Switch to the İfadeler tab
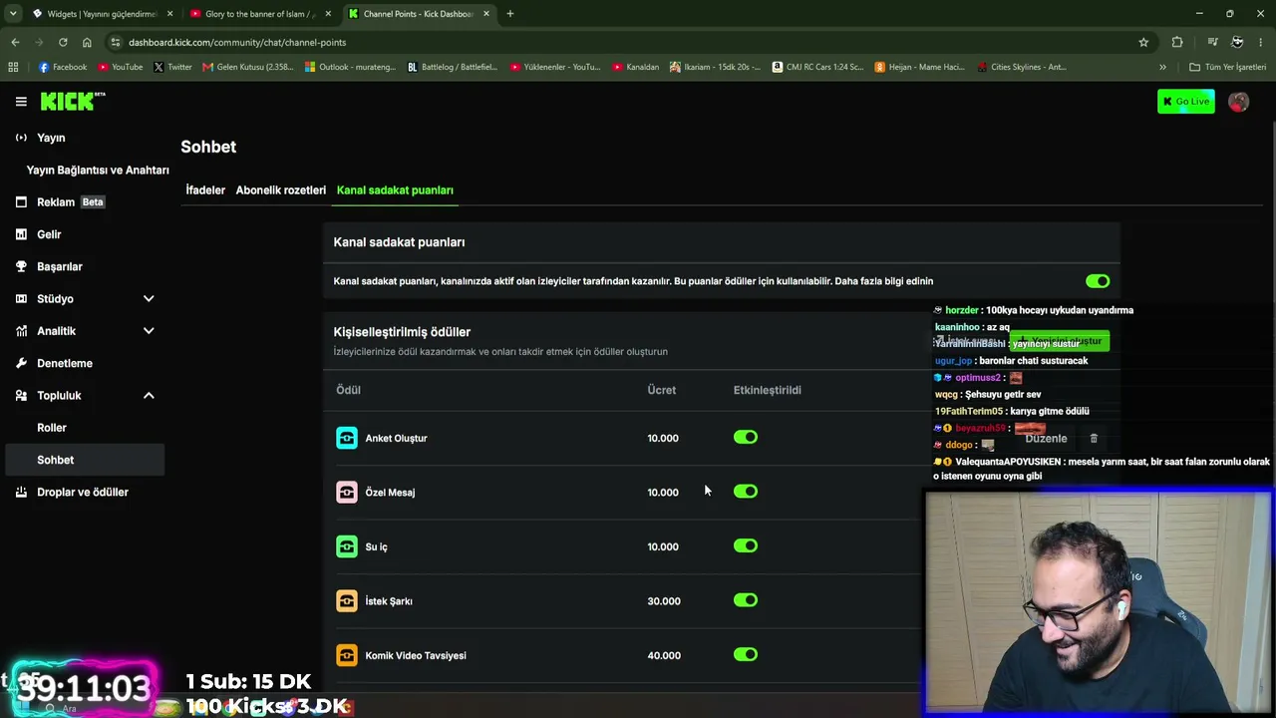Screen dimensions: 1276x718 coord(205,189)
